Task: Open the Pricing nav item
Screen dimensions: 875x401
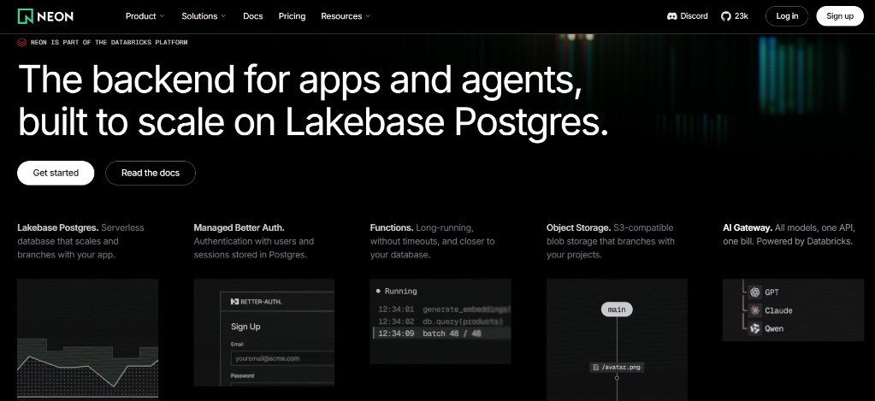Action: pos(292,16)
